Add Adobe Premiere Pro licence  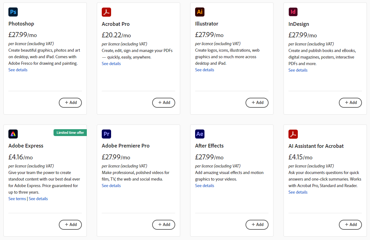point(164,225)
